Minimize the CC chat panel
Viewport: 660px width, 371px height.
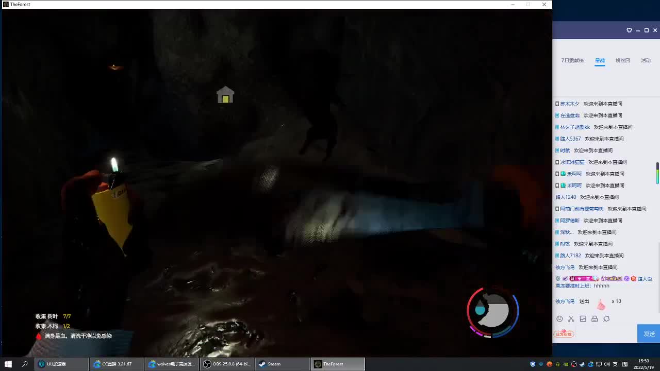pos(638,30)
